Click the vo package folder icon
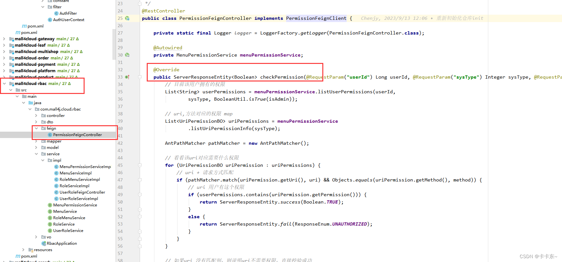 (44, 237)
